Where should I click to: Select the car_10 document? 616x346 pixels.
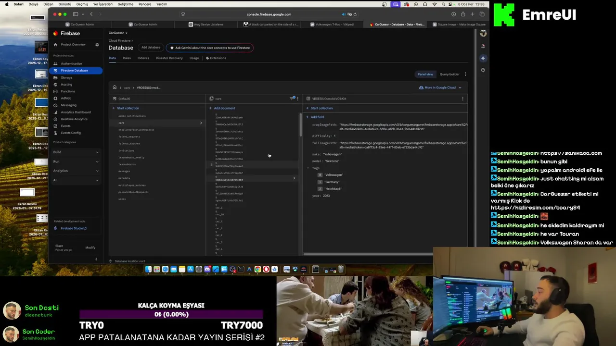(219, 214)
